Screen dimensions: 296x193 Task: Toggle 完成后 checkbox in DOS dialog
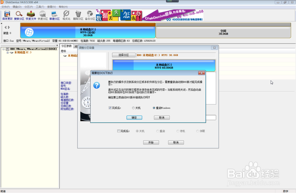(x=110, y=108)
